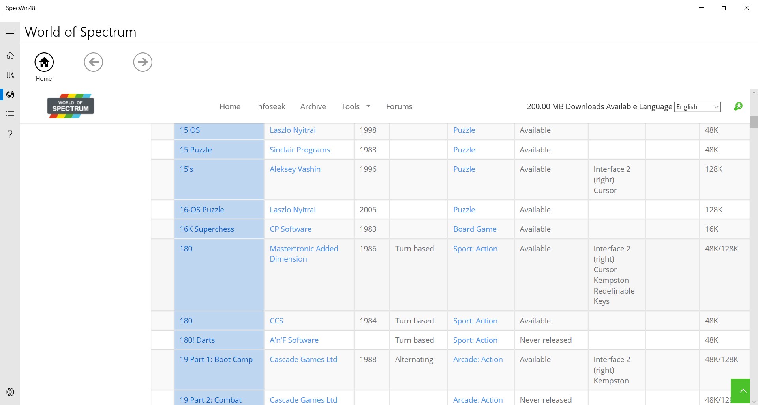Open the Board Game genre link
This screenshot has width=758, height=405.
[x=475, y=229]
